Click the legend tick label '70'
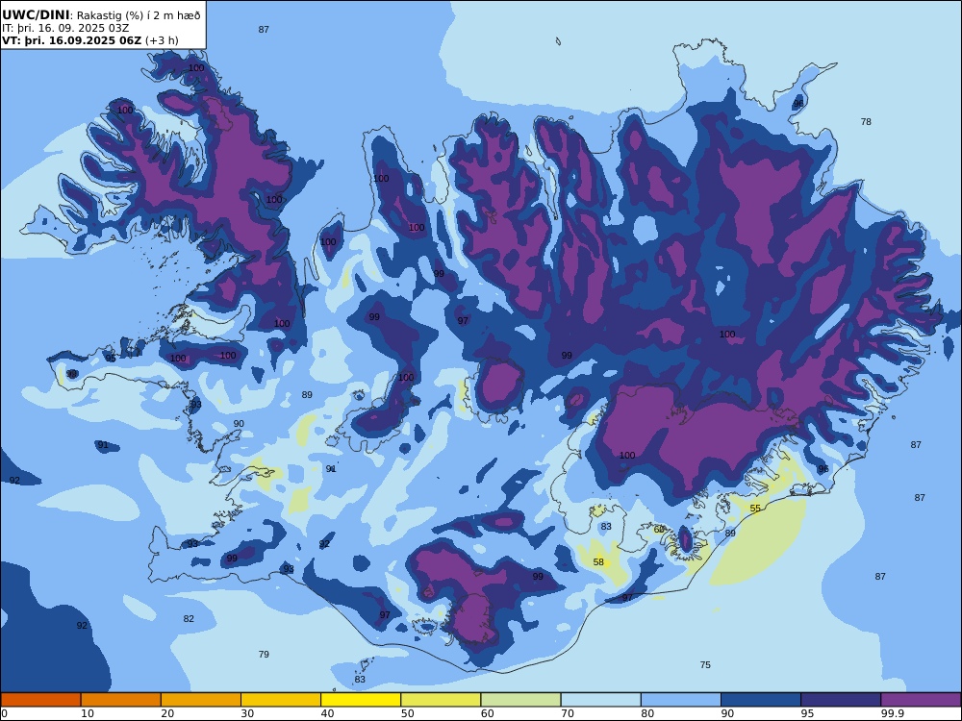 coord(568,713)
